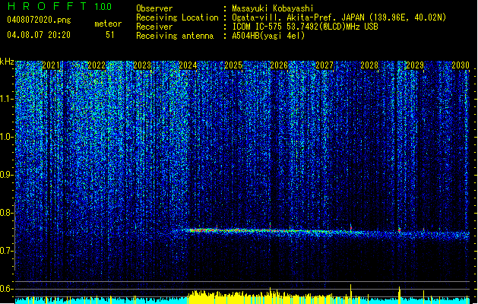Click the 0.7 kHz axis tick
Viewport: 478px width, 304px height.
click(x=6, y=251)
